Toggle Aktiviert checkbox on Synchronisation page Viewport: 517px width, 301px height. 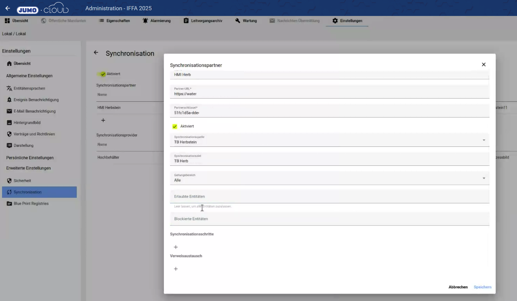[103, 74]
